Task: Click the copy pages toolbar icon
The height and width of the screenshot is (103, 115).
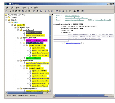Action: (x=60, y=11)
